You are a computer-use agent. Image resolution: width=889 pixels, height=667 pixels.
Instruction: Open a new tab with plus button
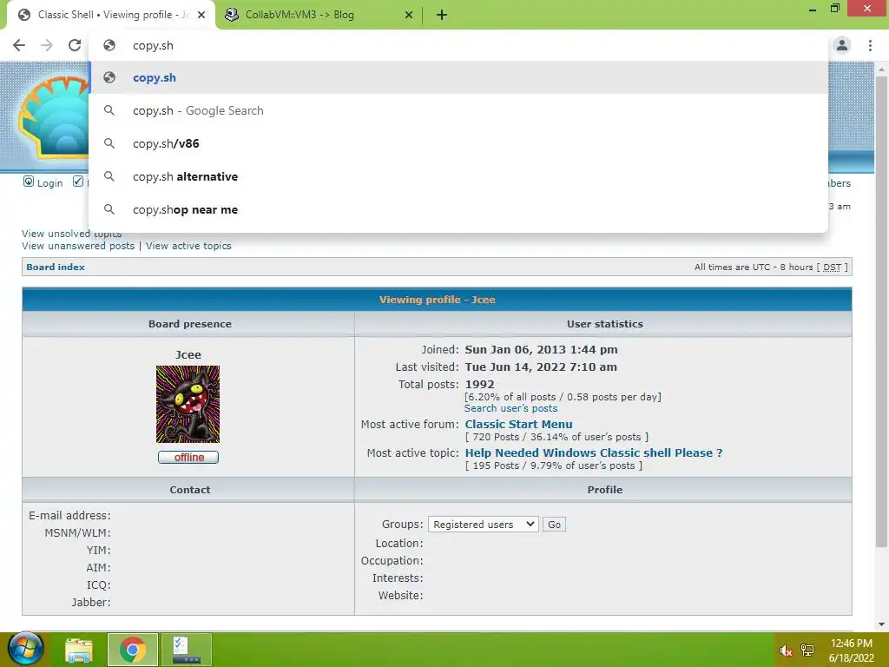442,15
